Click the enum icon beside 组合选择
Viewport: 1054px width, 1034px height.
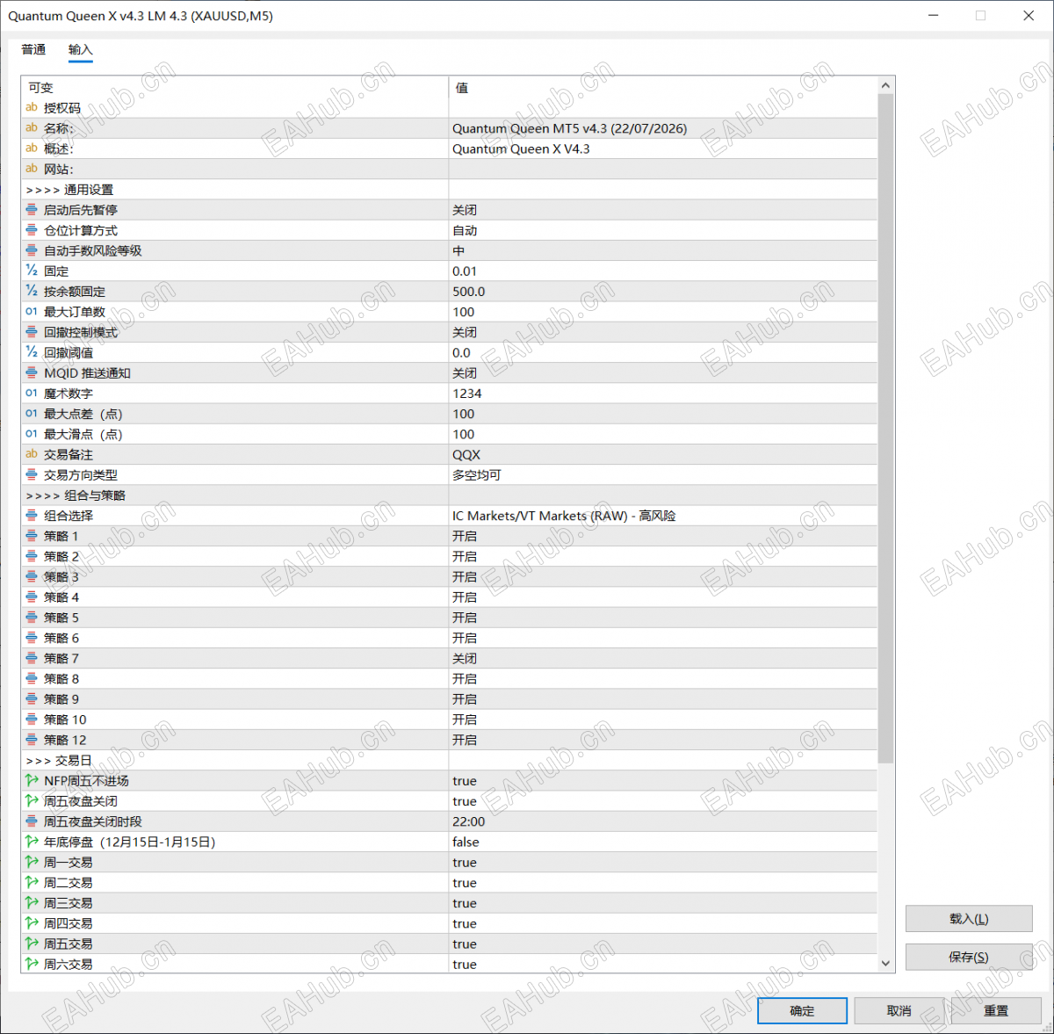point(32,515)
